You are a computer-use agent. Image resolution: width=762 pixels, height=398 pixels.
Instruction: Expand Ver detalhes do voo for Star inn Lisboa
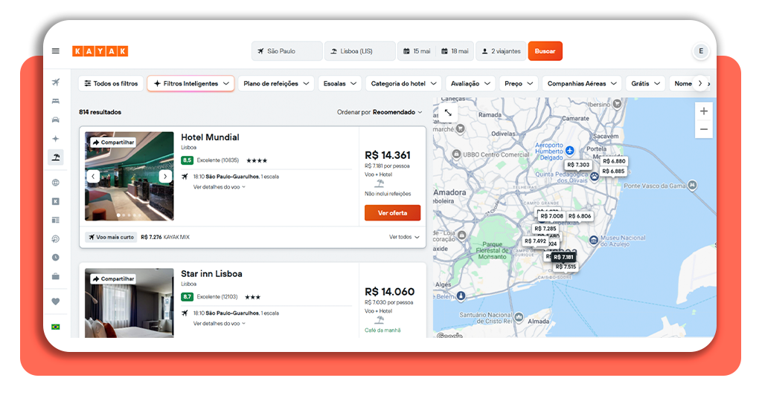click(220, 323)
